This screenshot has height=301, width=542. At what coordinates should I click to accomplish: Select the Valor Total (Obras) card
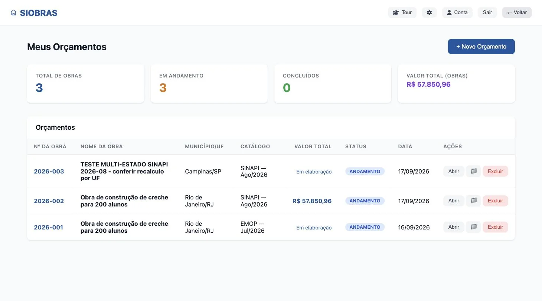pos(456,84)
